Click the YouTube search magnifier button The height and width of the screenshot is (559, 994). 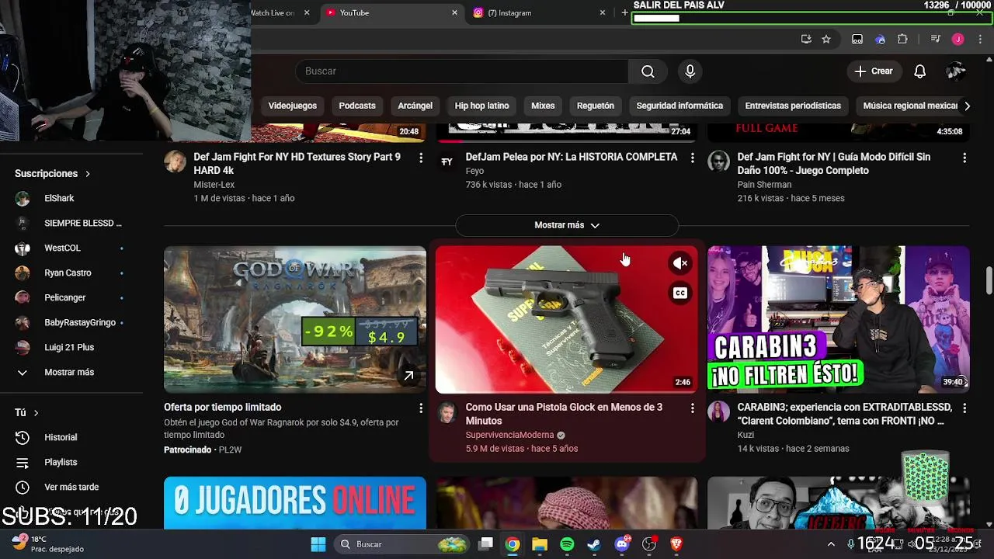[648, 71]
